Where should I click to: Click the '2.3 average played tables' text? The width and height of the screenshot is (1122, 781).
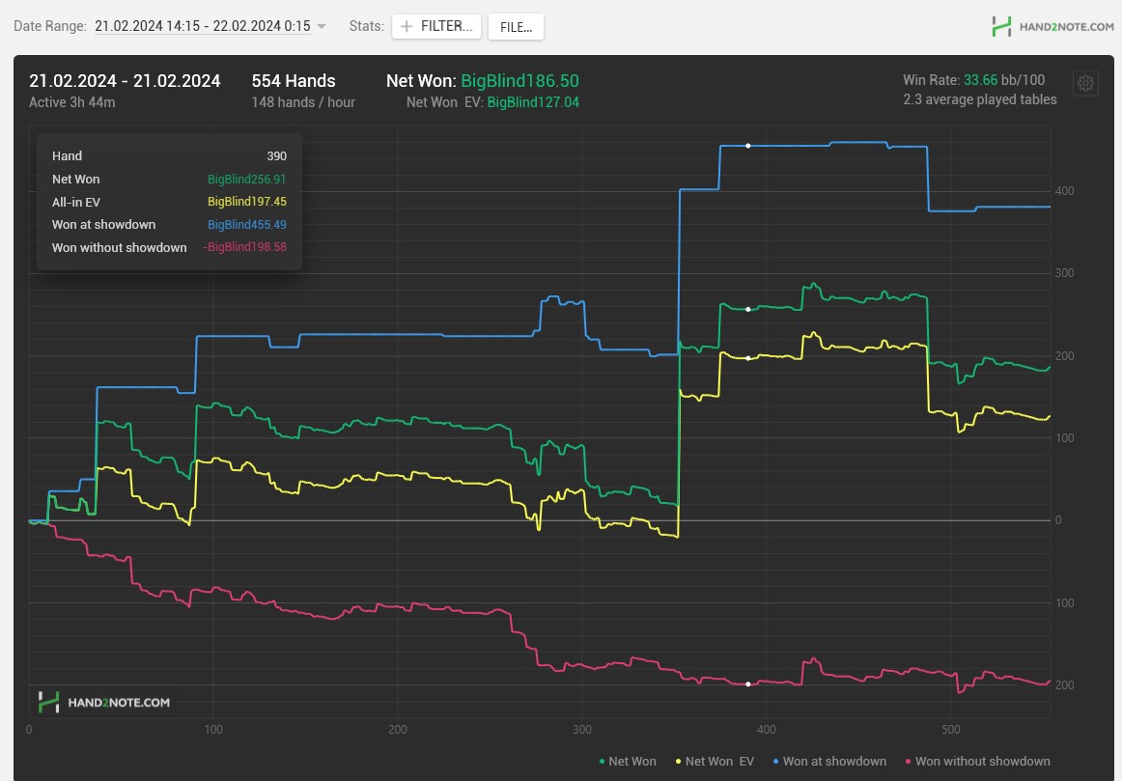click(x=980, y=99)
